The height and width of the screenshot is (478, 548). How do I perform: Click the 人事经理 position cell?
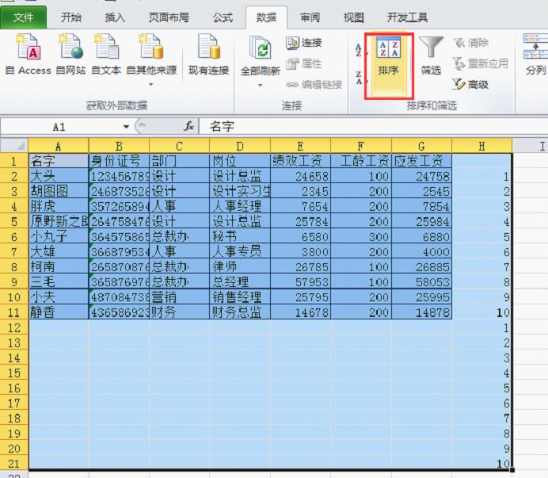pos(240,206)
